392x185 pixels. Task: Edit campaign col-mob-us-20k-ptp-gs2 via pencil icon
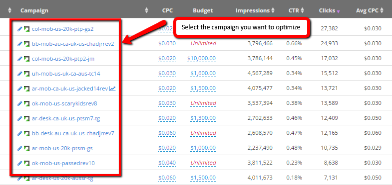[x=20, y=29]
